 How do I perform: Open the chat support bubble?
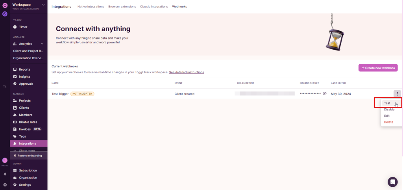[x=392, y=182]
